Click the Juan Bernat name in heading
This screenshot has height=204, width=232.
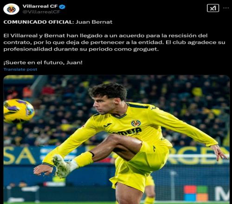click(94, 22)
